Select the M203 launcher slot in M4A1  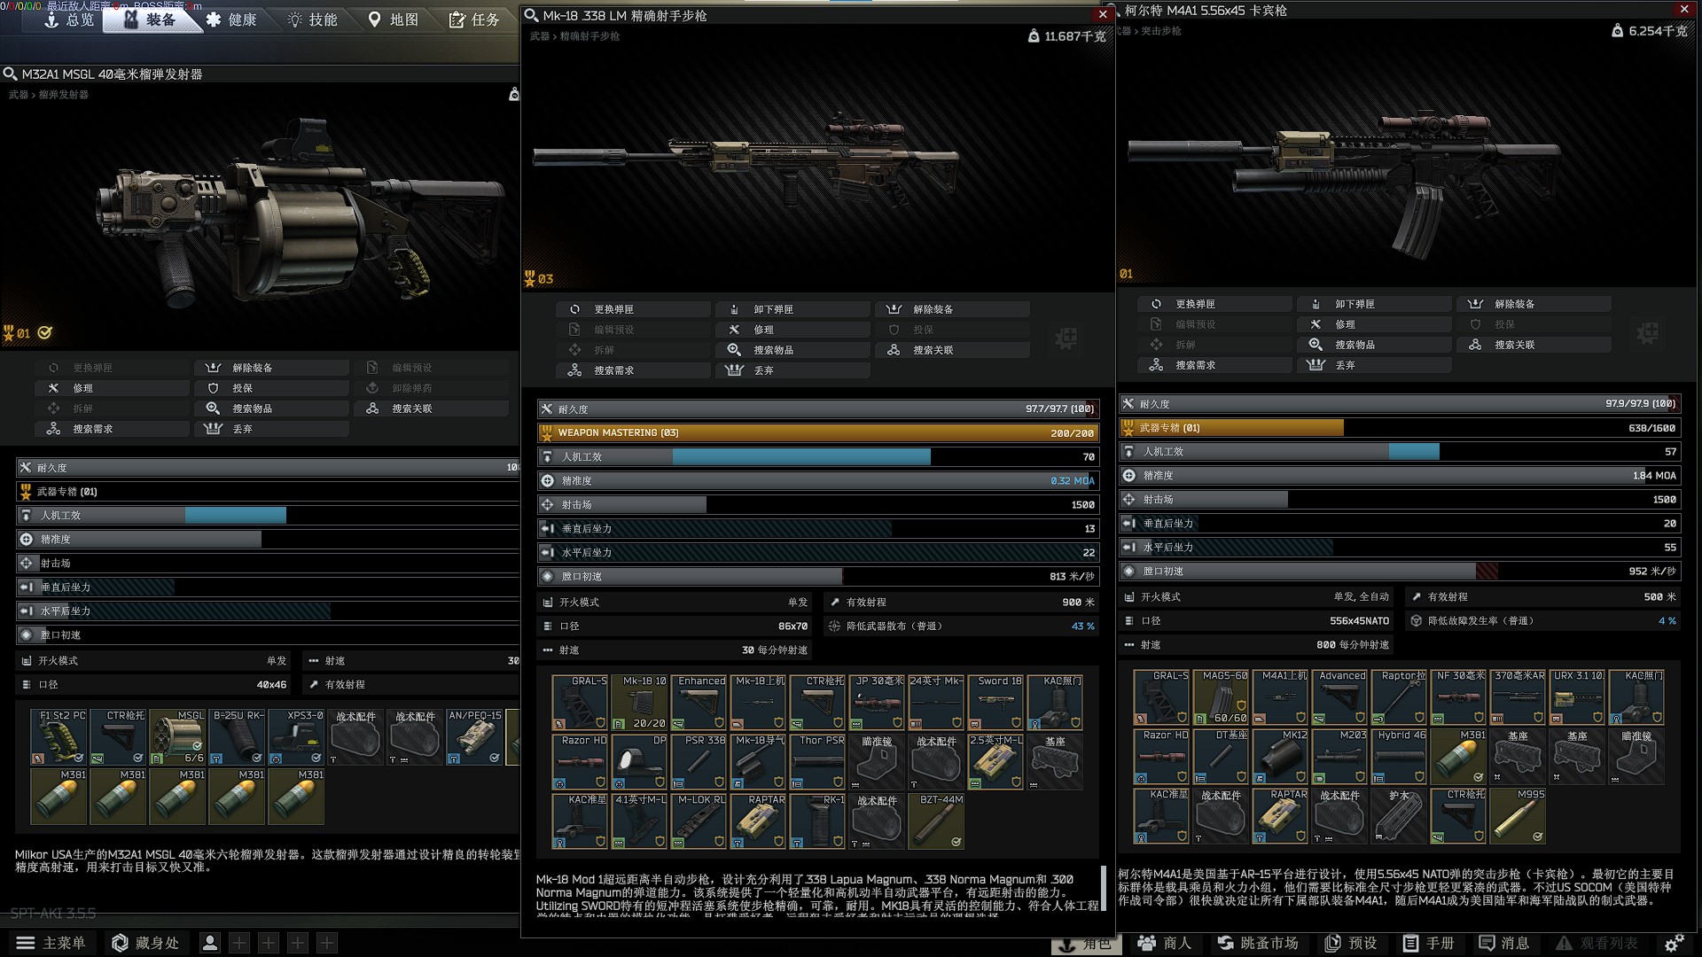click(1339, 756)
